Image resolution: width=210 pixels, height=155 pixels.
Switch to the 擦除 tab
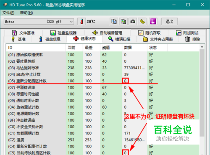(192, 39)
